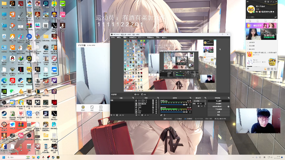This screenshot has width=285, height=160.
Task: Collapse the expanded group in YY channel list
Action: click(x=248, y=49)
